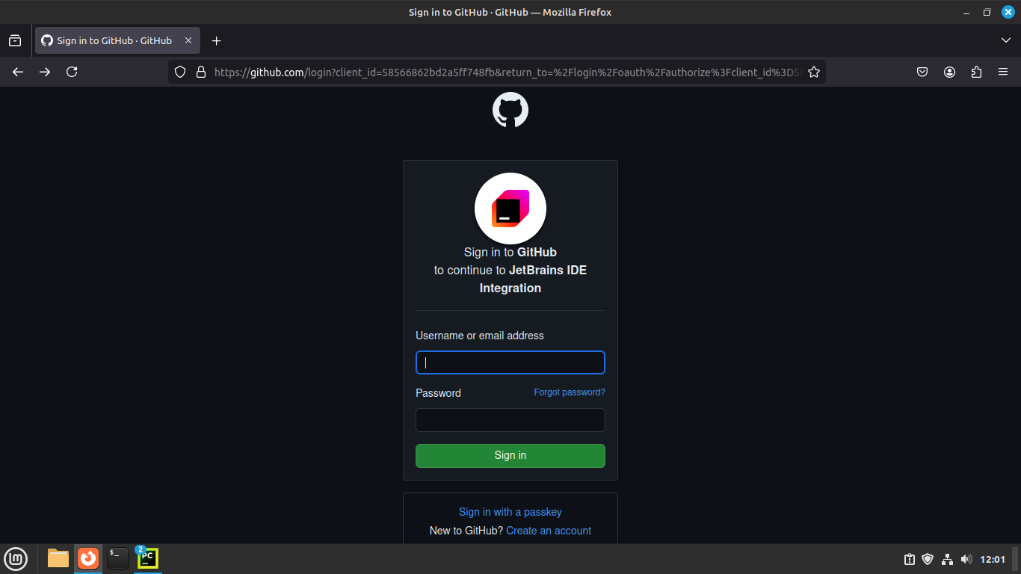Screen dimensions: 1021x574
Task: Close the Firefox window
Action: pyautogui.click(x=1008, y=12)
